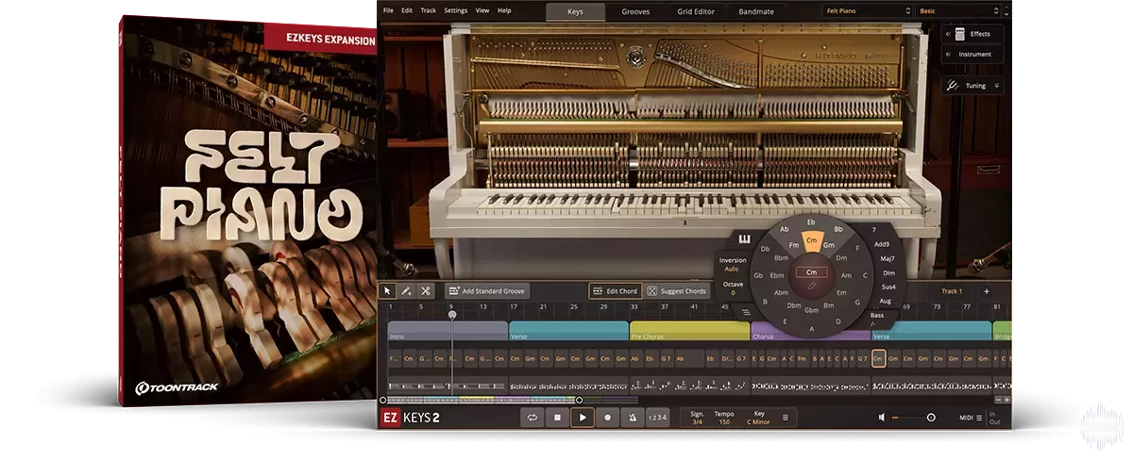
Task: Open song settings menu beside Key
Action: click(785, 417)
